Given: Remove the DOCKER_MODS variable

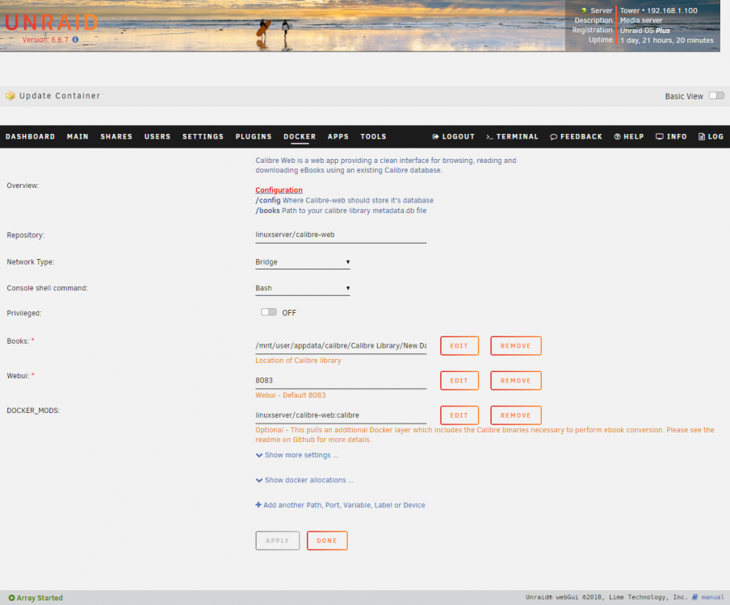Looking at the screenshot, I should pyautogui.click(x=516, y=415).
